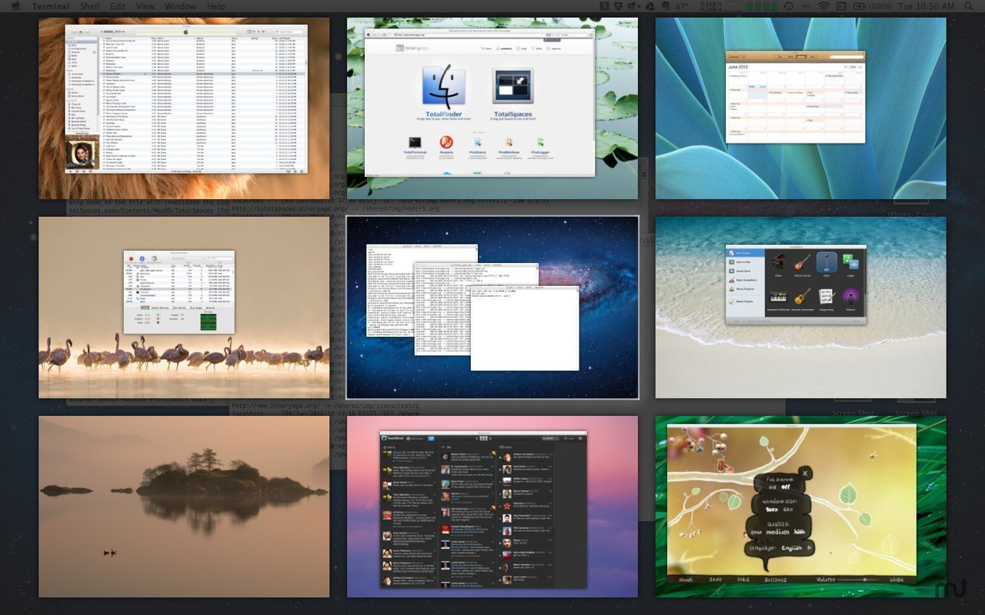This screenshot has height=615, width=985.
Task: Click About in Botanicula bottom bar
Action: point(686,580)
